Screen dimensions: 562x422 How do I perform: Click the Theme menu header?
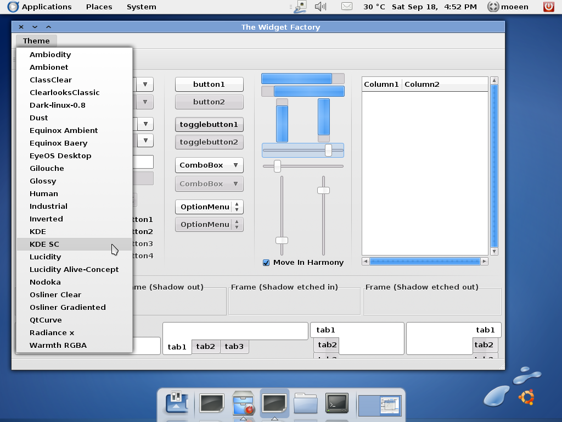pos(36,41)
